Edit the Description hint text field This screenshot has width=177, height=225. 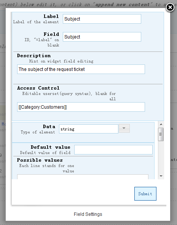[x=81, y=69]
